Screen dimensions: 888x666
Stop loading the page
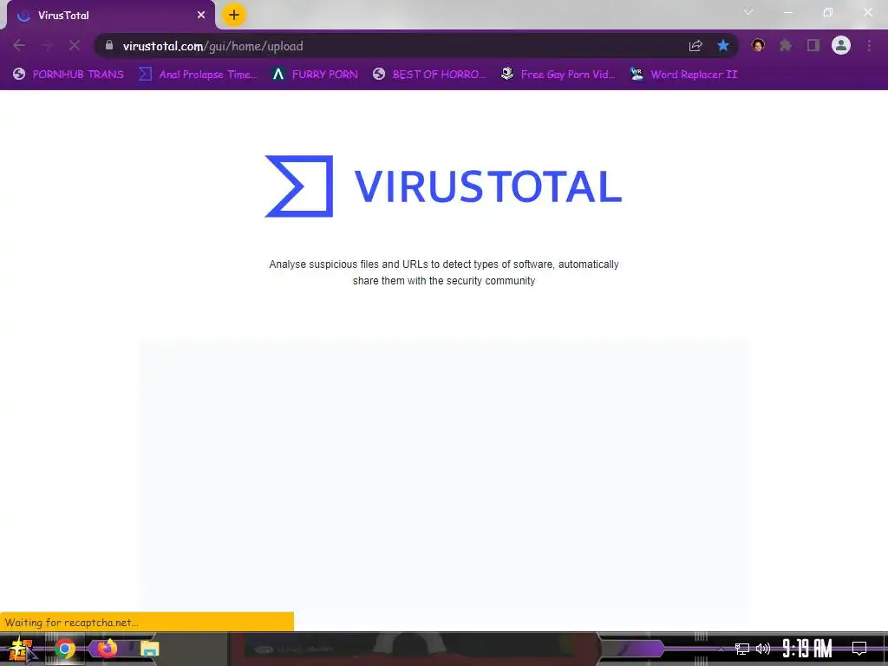coord(75,45)
